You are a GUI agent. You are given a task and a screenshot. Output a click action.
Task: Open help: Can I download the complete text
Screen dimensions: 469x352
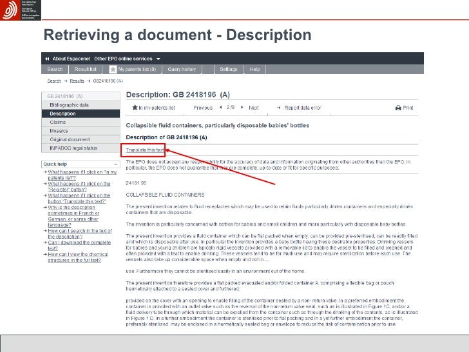[79, 246]
